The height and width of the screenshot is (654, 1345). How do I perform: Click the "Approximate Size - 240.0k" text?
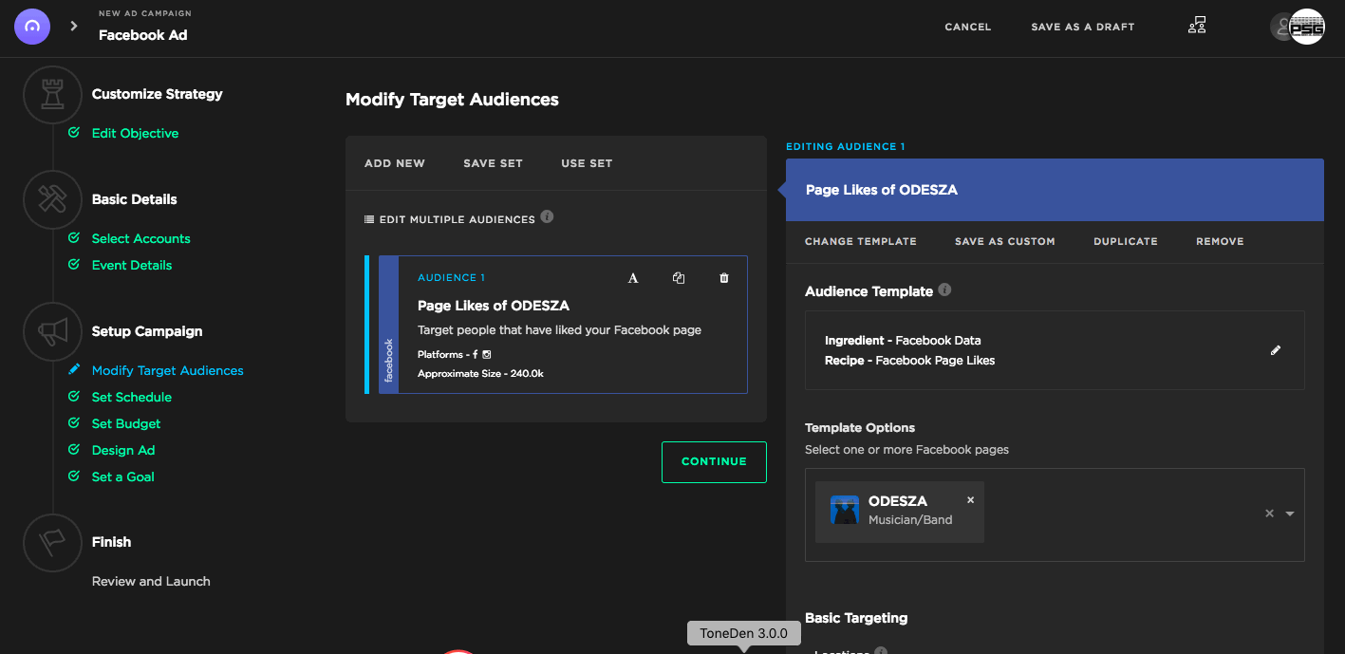480,374
